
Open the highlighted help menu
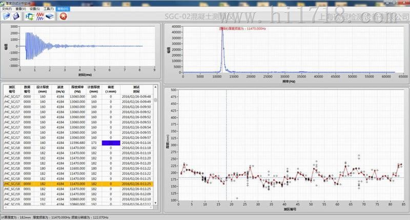(63, 9)
